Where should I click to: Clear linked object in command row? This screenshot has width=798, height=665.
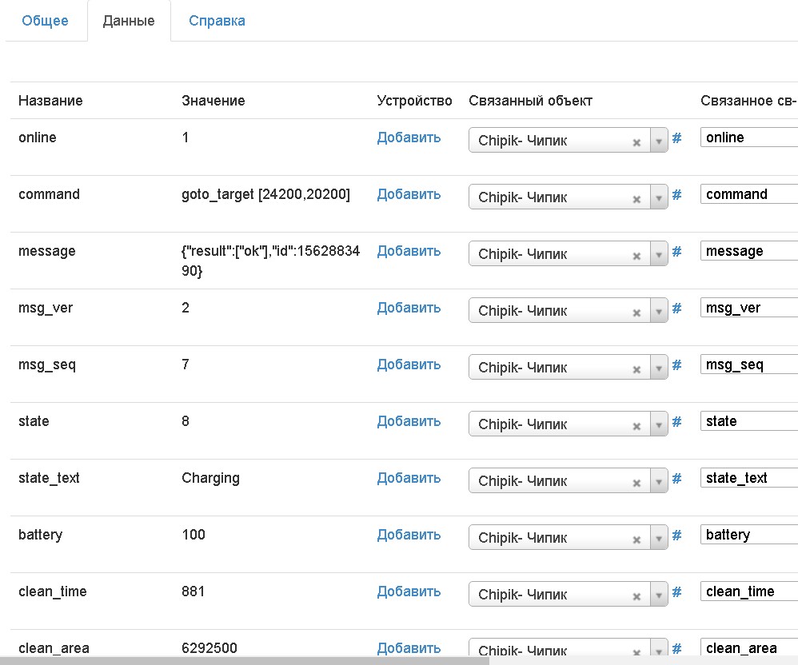click(636, 199)
